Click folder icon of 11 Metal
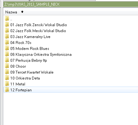The width and height of the screenshot is (138, 125). pos(7,84)
